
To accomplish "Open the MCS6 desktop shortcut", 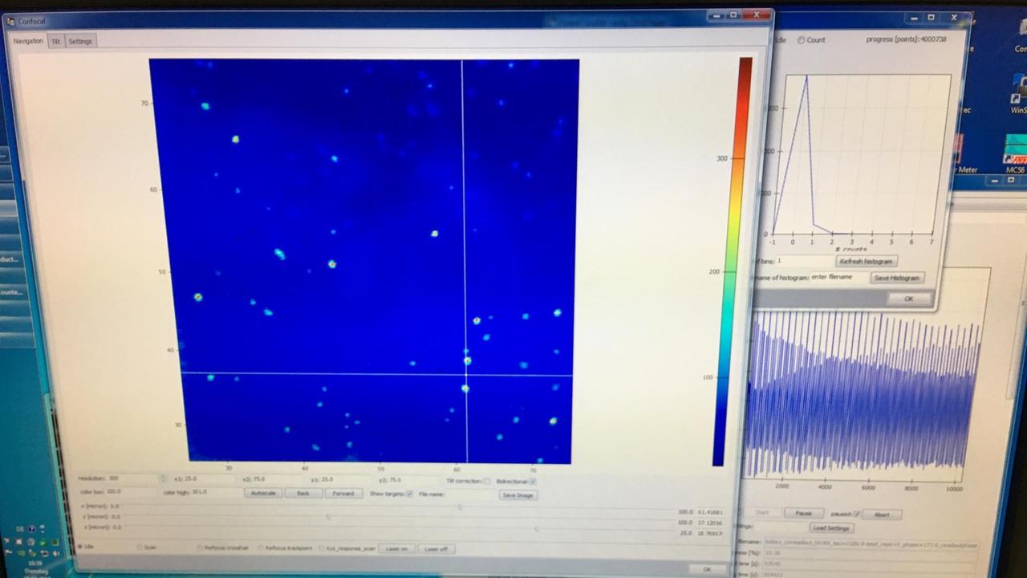I will (1015, 154).
